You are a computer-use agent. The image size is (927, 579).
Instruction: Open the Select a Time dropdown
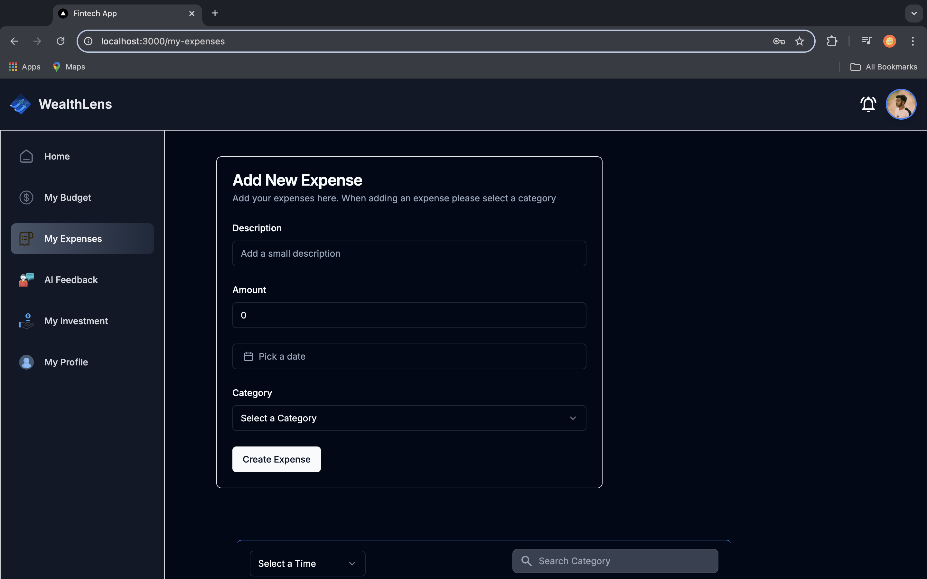pos(307,563)
